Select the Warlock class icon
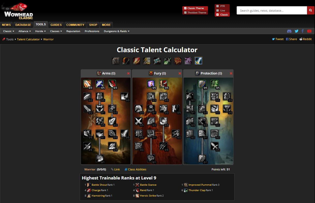315x203 pixels. pos(188,61)
